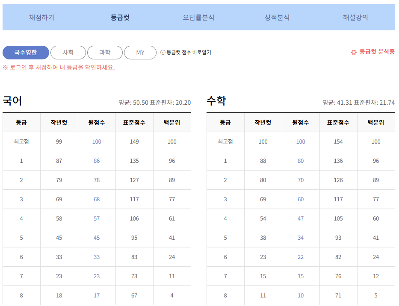Click the 등급컷 분석중 status text
This screenshot has width=399, height=306.
coord(376,53)
